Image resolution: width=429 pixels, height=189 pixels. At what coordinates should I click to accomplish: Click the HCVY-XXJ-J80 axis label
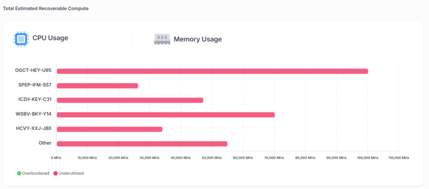(x=34, y=128)
